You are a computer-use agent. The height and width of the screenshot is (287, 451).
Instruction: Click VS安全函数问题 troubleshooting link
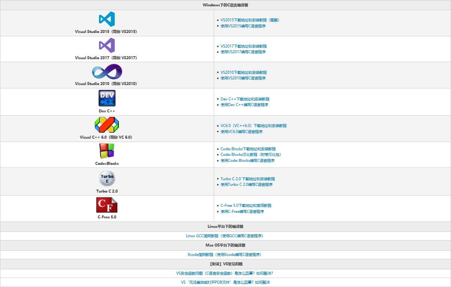tap(225, 273)
